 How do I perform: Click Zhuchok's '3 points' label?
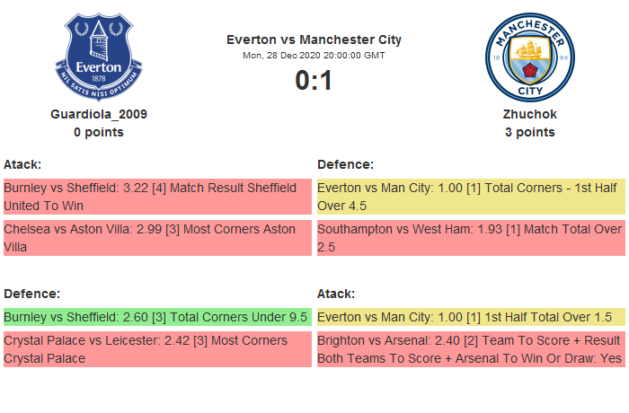pyautogui.click(x=530, y=132)
